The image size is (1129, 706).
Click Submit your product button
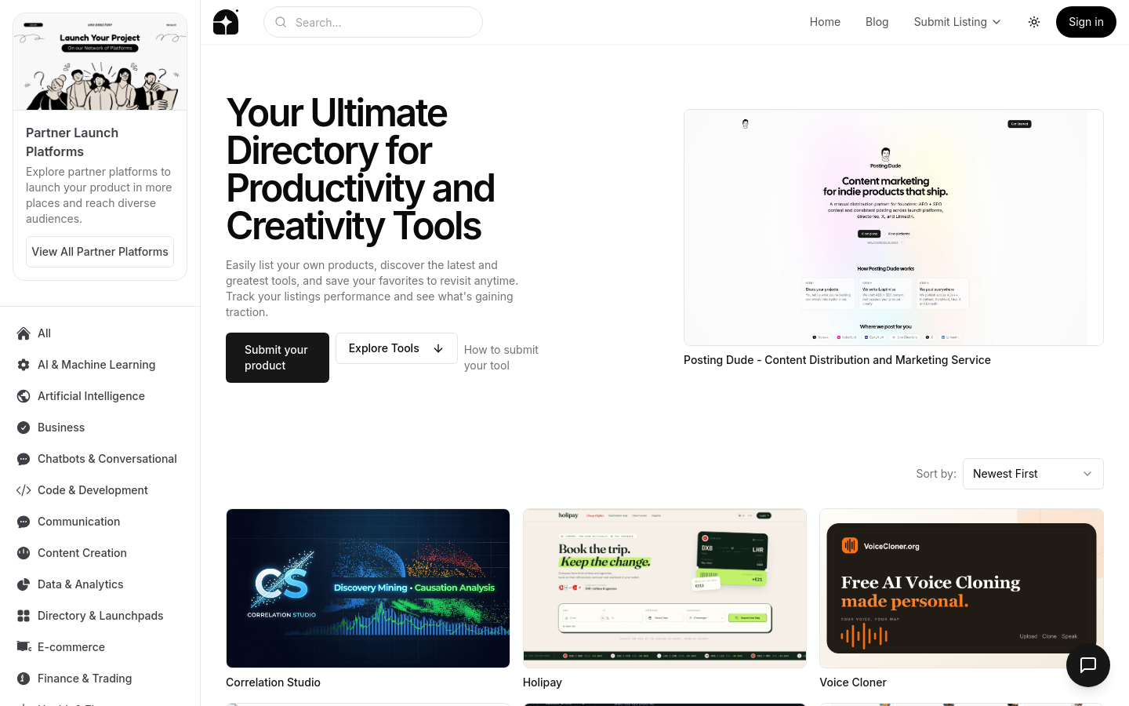pos(278,358)
